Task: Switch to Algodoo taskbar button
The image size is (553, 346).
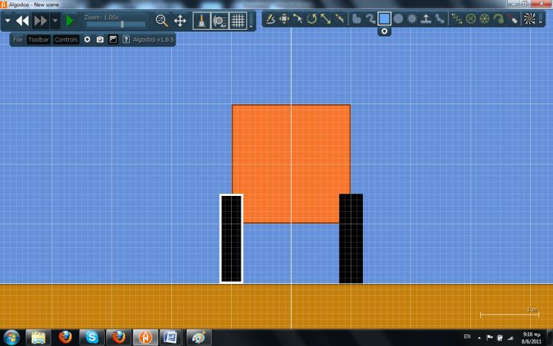Action: pos(145,338)
